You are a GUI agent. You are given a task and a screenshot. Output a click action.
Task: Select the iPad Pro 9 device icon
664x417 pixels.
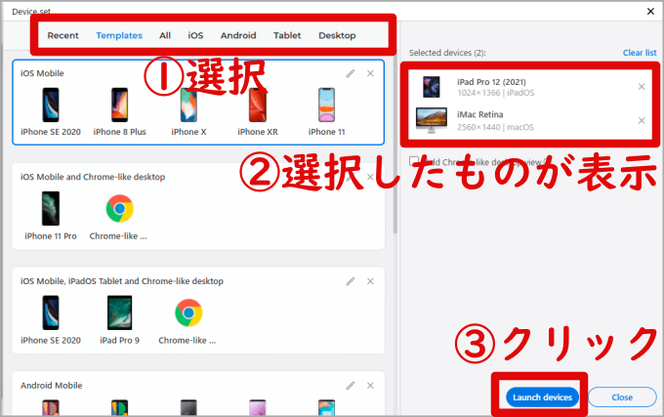pyautogui.click(x=119, y=313)
